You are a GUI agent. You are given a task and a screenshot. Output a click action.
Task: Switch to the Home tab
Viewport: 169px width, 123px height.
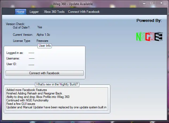coord(21,12)
